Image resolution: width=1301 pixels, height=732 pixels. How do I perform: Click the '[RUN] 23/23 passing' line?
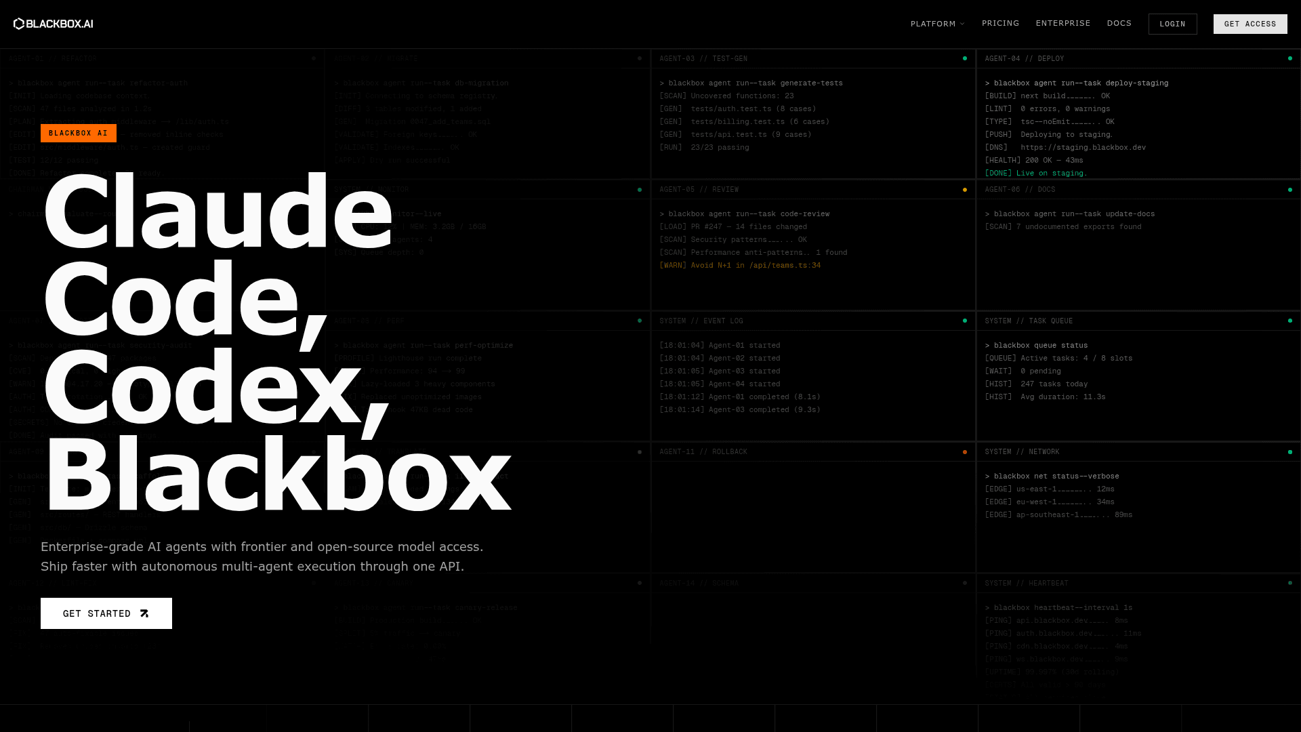point(704,147)
